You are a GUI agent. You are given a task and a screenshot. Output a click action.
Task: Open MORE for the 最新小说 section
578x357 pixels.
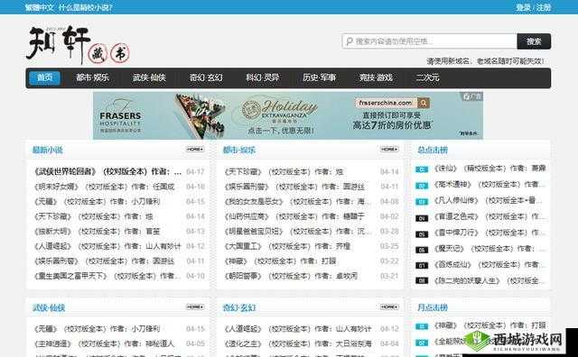pyautogui.click(x=195, y=149)
